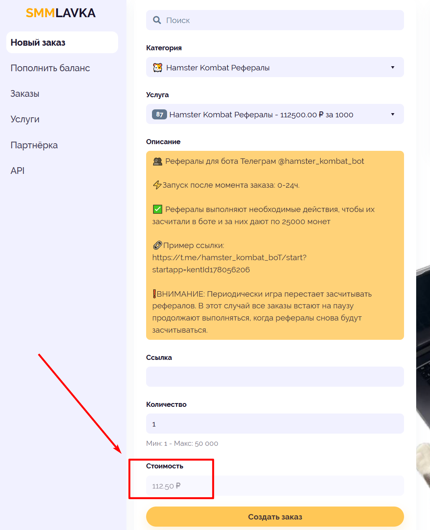Image resolution: width=430 pixels, height=530 pixels.
Task: Click the people icon before Рефералы
Action: (x=157, y=161)
